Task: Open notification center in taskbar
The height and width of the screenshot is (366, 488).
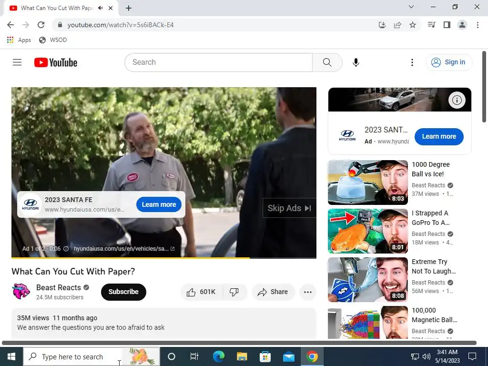Action: coord(472,356)
